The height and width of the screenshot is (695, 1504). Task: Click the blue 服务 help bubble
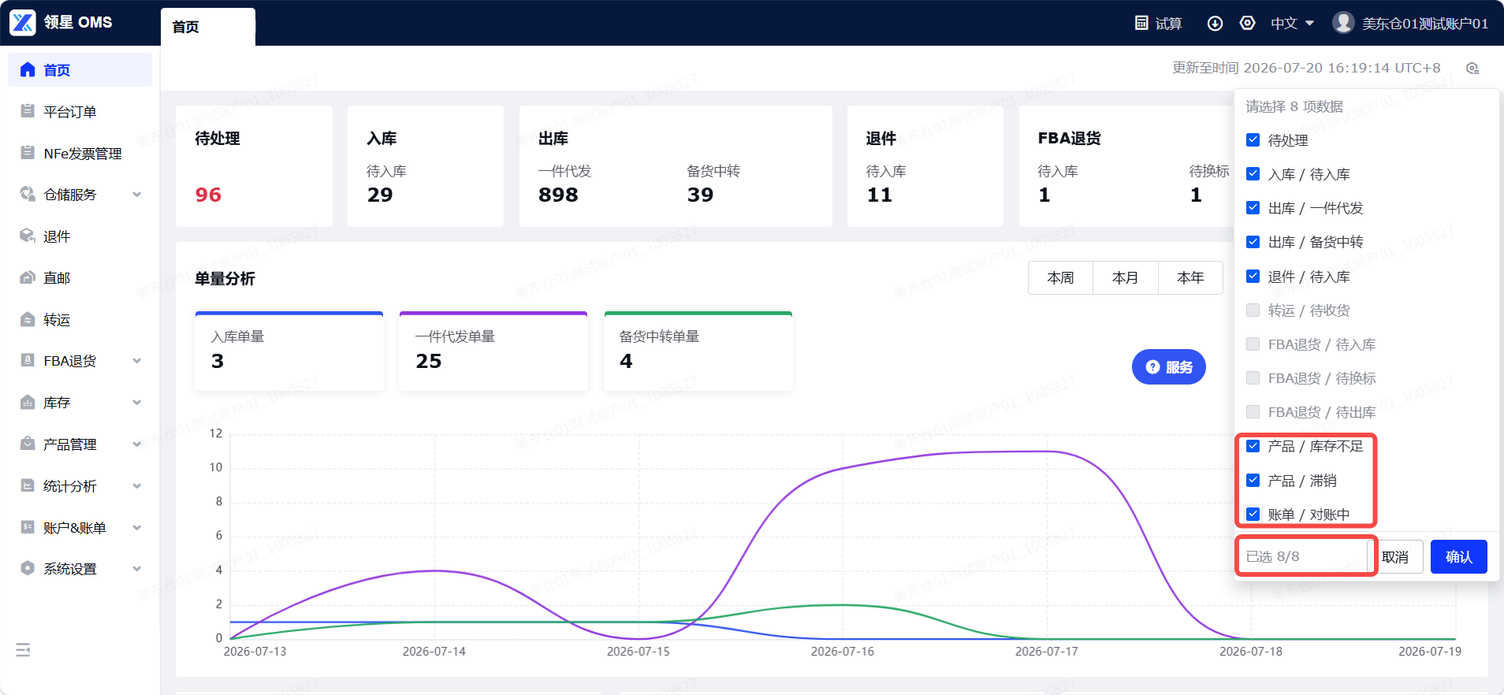pyautogui.click(x=1168, y=367)
